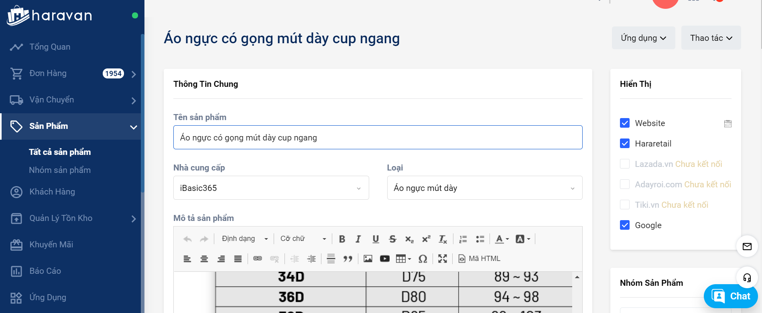Image resolution: width=762 pixels, height=313 pixels.
Task: Open schedule calendar icon beside Website
Action: tap(727, 123)
